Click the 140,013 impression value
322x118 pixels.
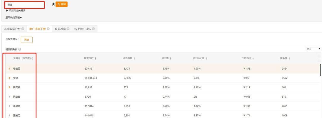click(89, 116)
